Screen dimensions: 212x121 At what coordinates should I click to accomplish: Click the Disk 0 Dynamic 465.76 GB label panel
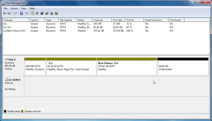tap(13, 66)
